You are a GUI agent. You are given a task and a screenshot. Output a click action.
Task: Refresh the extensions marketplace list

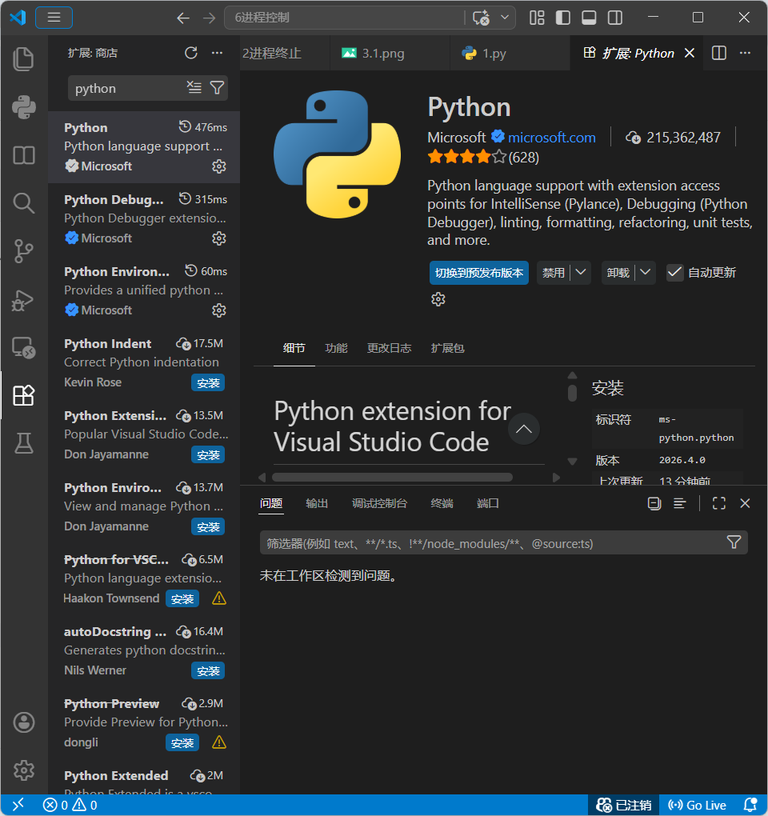coord(191,53)
